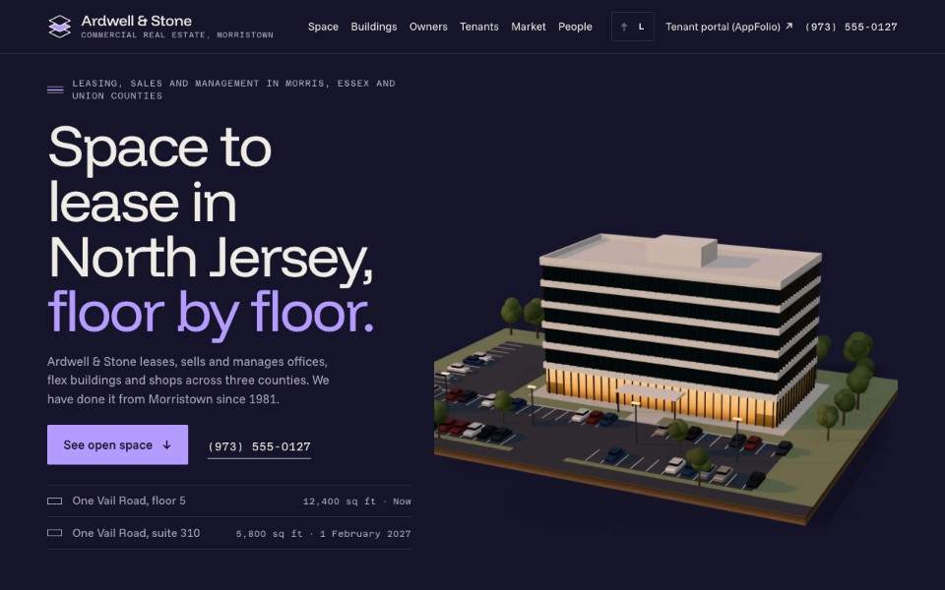Click the "Commercial Real Estate, Morristown" tagline
Screen dimensions: 945x590
point(177,35)
